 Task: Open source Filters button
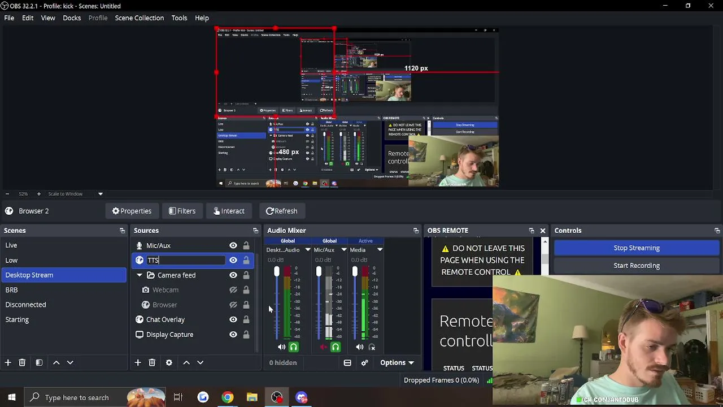[182, 211]
